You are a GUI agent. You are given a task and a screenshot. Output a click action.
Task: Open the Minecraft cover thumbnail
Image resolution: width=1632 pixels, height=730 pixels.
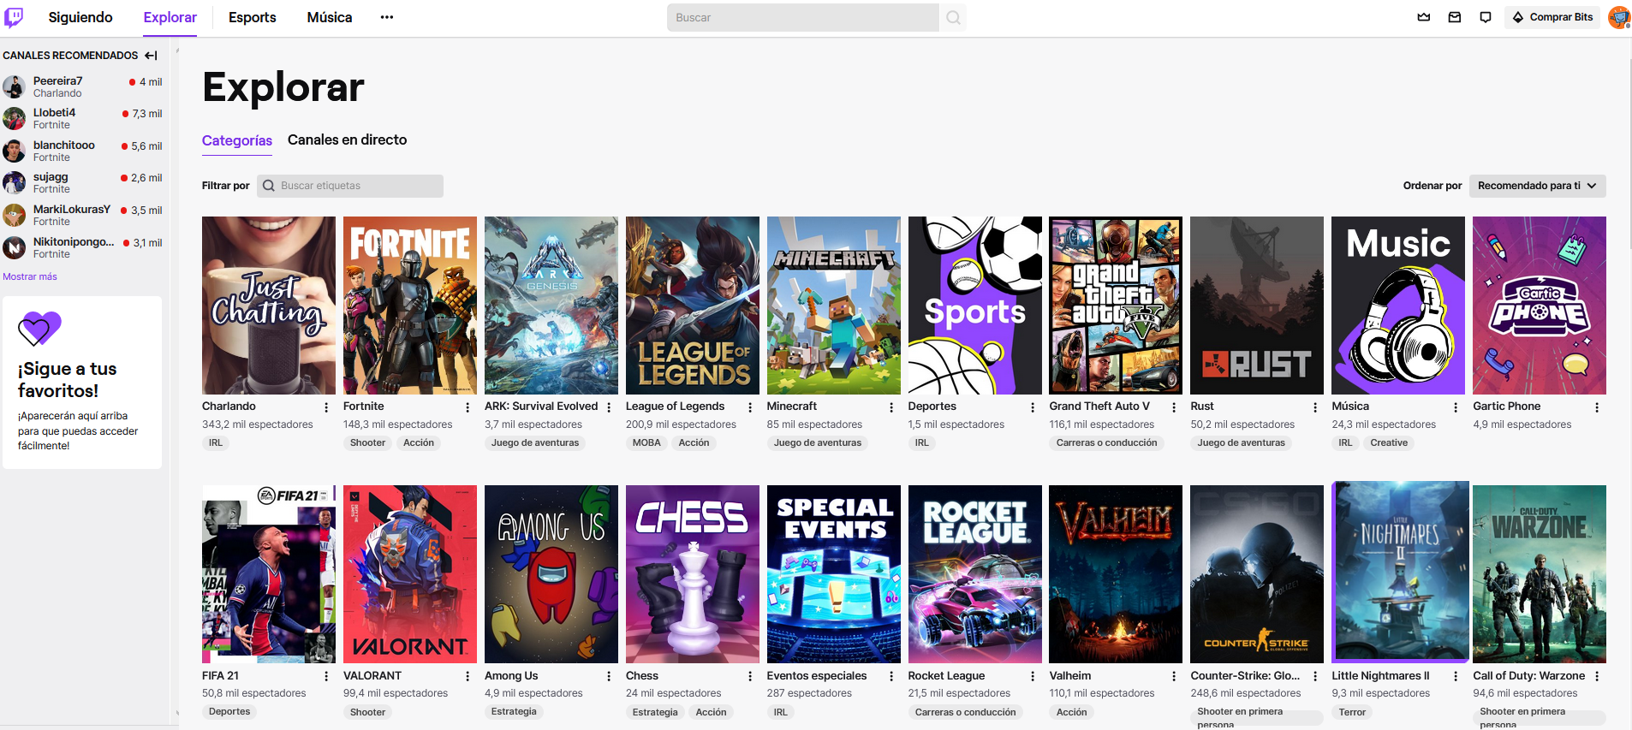pyautogui.click(x=834, y=306)
